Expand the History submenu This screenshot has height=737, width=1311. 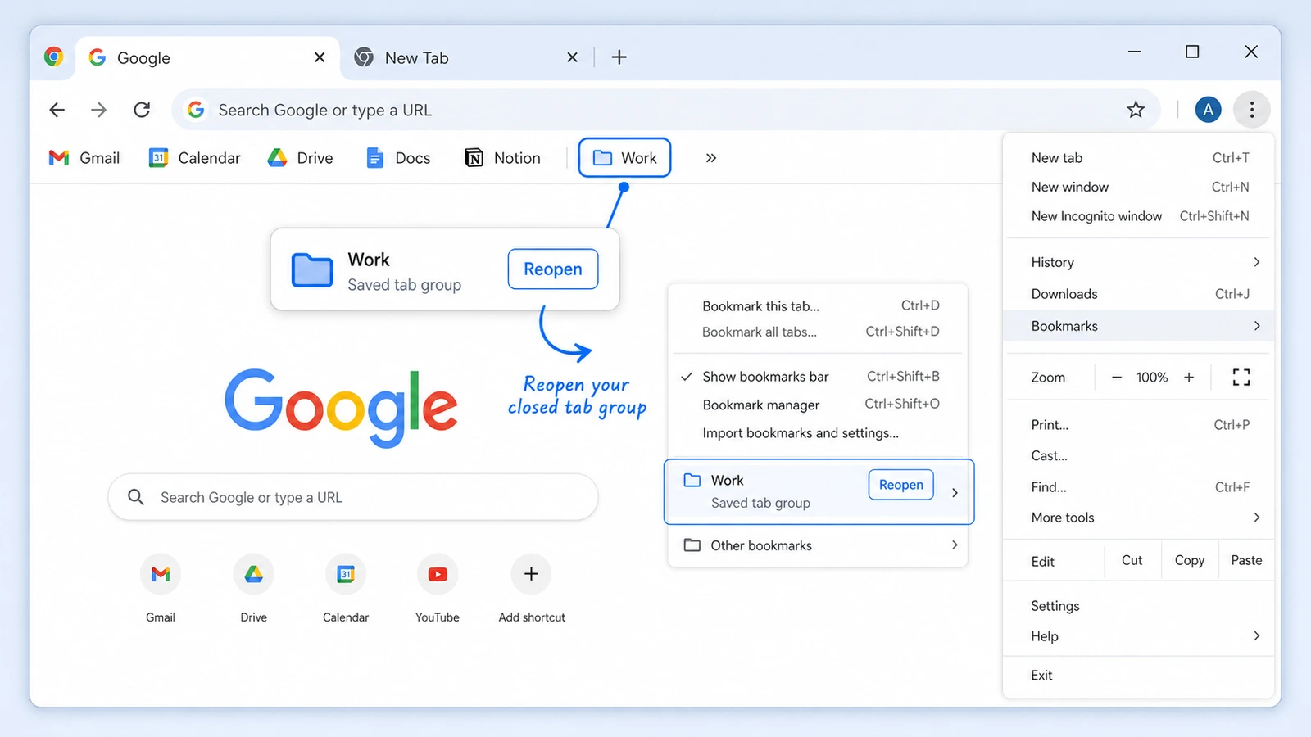pyautogui.click(x=1139, y=262)
